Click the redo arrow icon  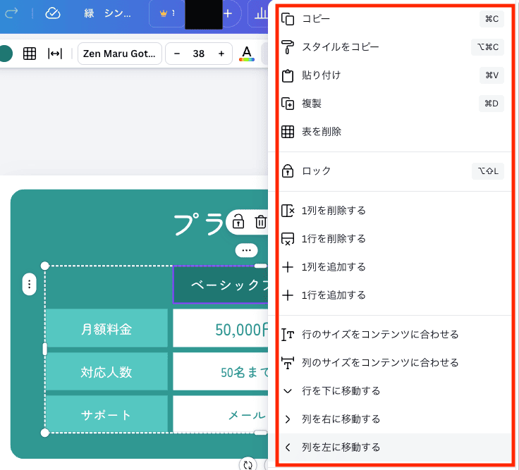coord(11,13)
